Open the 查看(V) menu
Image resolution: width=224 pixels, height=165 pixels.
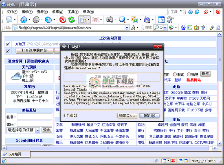(x=42, y=12)
